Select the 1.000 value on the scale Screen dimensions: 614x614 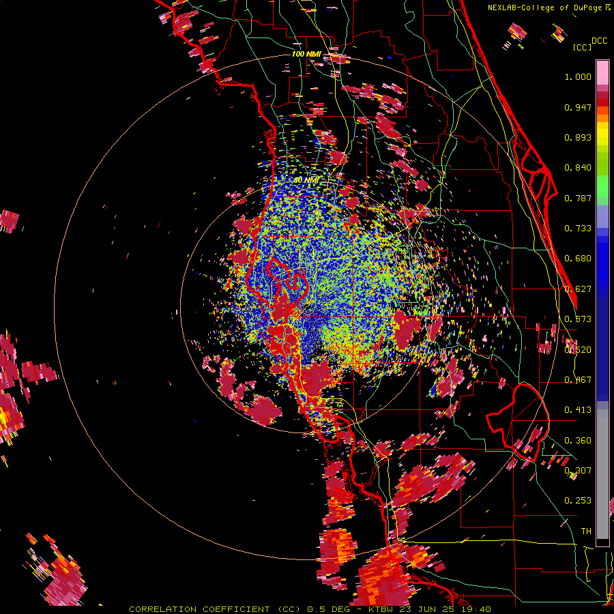point(578,76)
